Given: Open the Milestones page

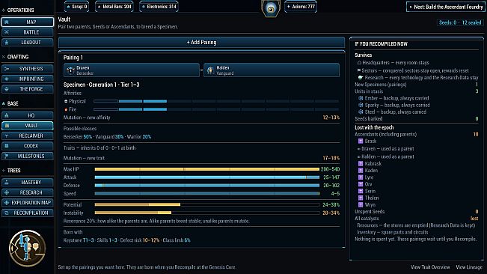Looking at the screenshot, I should (x=28, y=156).
